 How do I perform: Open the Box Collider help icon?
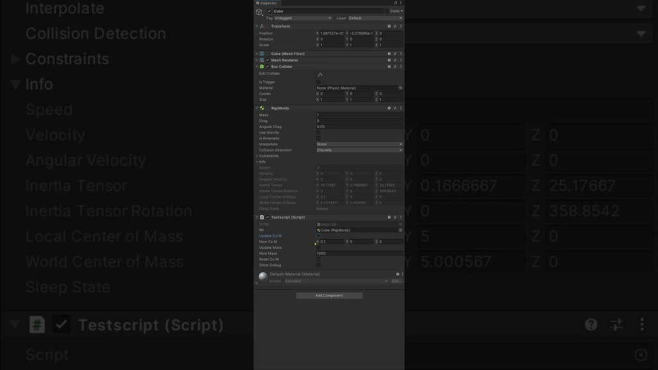pyautogui.click(x=389, y=66)
